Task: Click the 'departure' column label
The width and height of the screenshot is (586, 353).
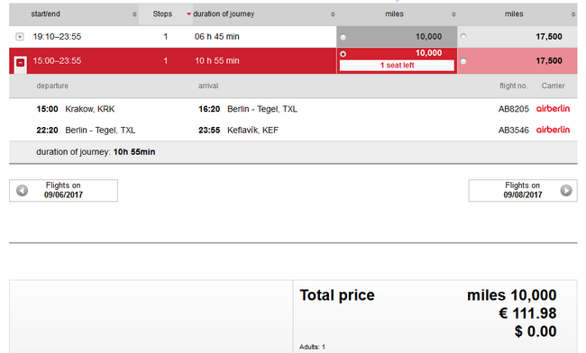Action: (x=52, y=86)
